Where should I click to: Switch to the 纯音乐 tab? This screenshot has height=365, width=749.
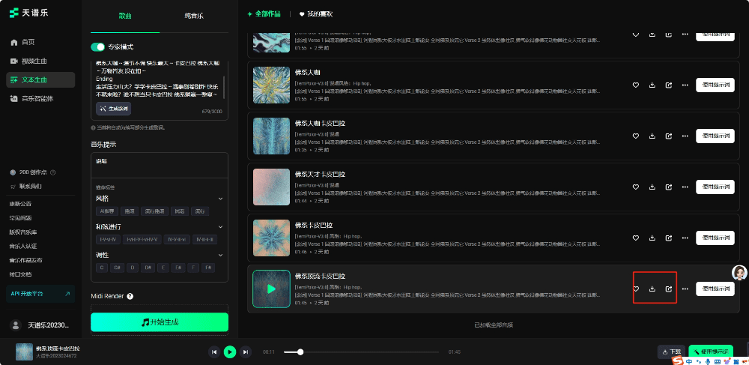[193, 15]
